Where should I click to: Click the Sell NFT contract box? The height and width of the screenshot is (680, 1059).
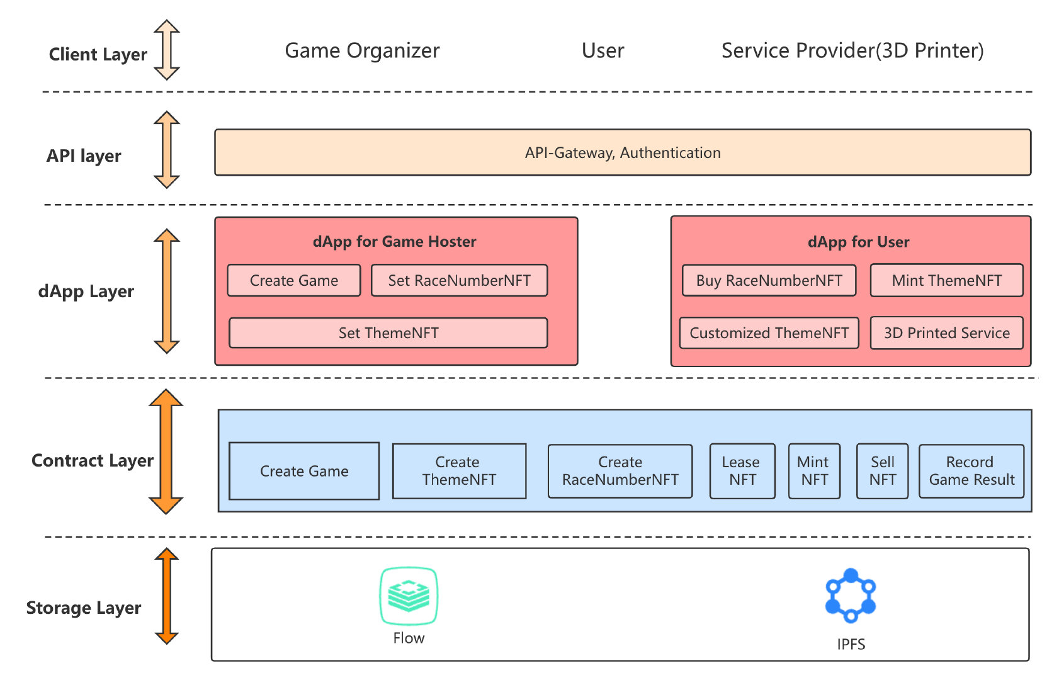click(883, 471)
